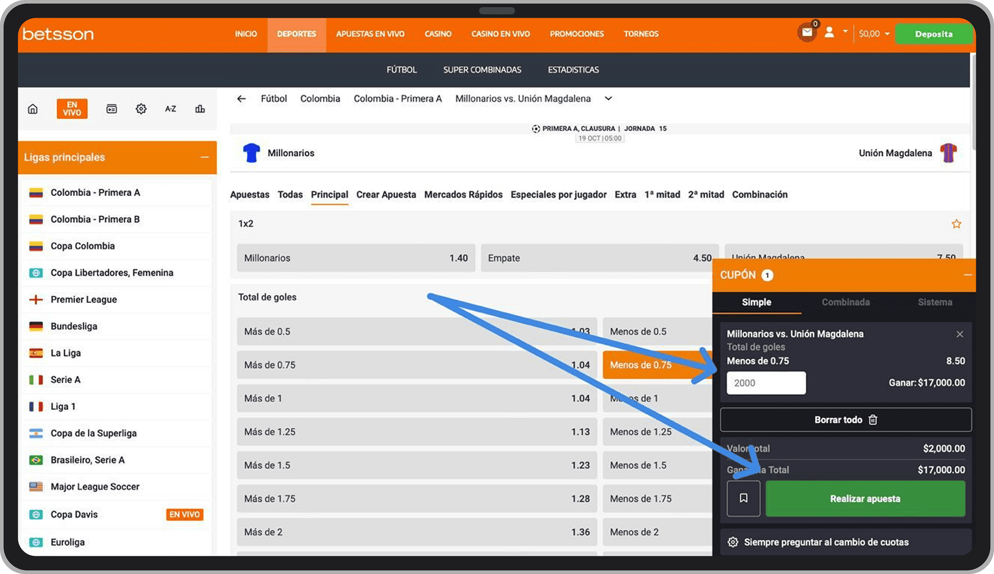Click Argentina flag beside Copa de la Superliga
Screen dimensions: 994x574
pos(36,433)
